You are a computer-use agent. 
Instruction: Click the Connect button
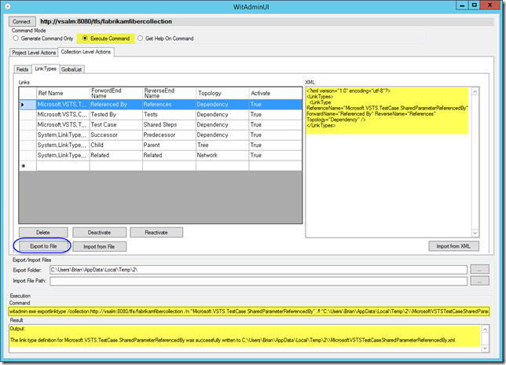22,22
